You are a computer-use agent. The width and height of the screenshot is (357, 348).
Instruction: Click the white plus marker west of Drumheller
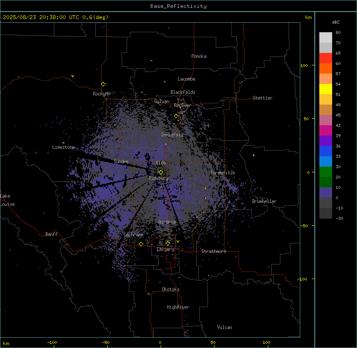253,155
